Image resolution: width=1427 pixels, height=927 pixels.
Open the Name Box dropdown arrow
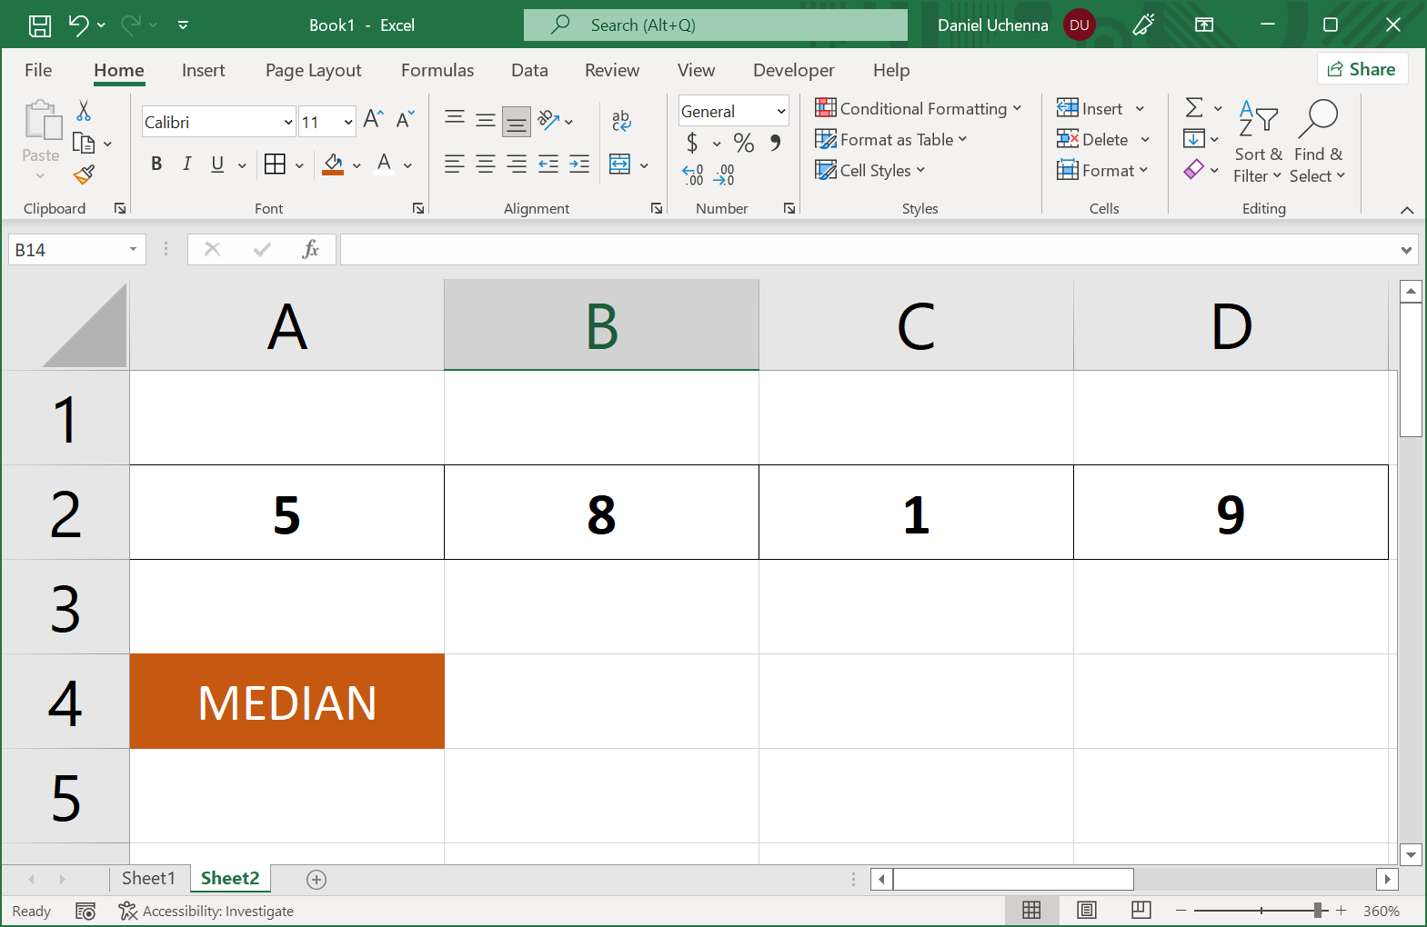[133, 249]
